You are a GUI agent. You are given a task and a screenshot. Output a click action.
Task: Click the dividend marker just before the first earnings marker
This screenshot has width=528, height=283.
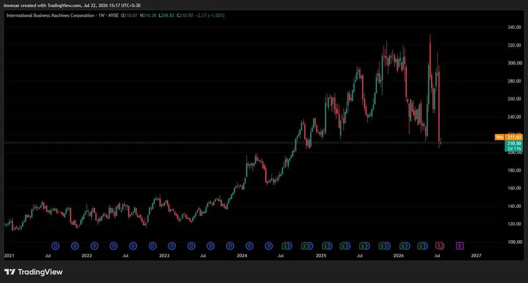[x=269, y=246]
